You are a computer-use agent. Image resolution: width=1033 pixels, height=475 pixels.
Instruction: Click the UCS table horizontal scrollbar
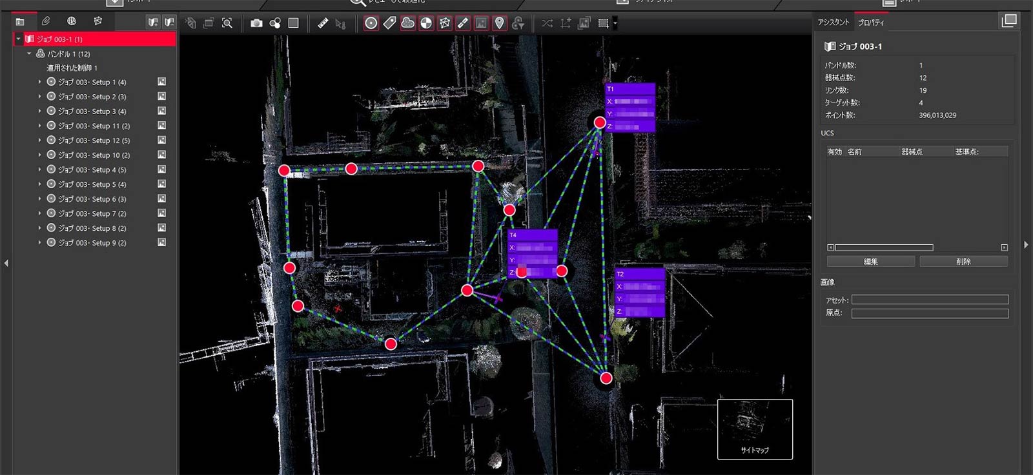tap(884, 247)
